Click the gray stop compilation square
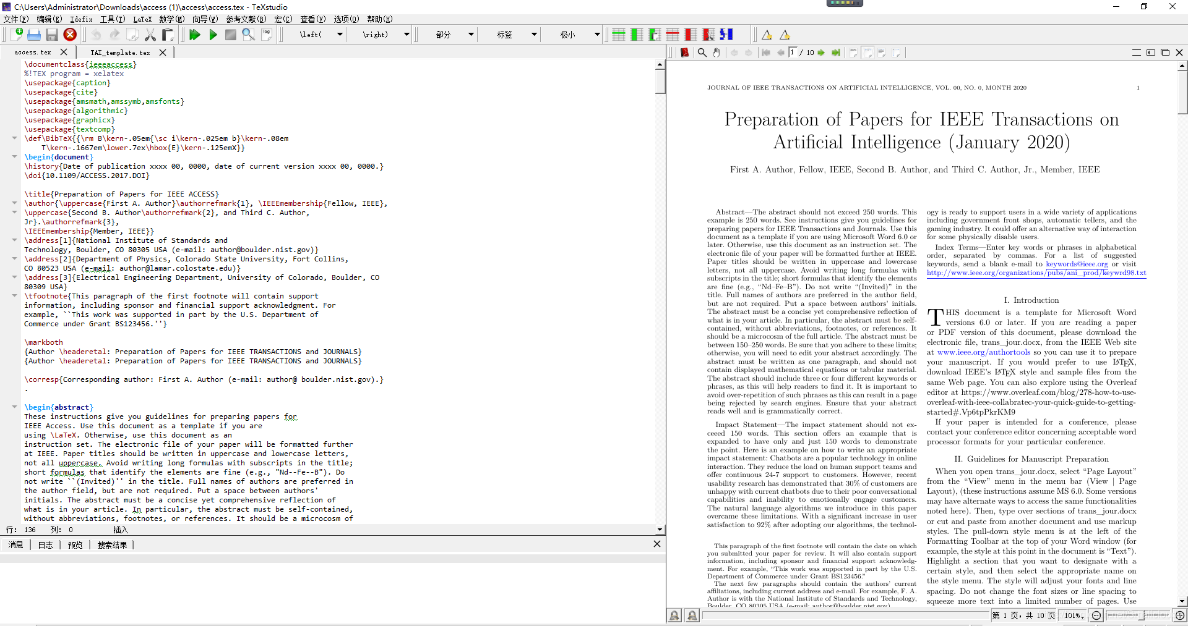The image size is (1188, 626). [230, 35]
